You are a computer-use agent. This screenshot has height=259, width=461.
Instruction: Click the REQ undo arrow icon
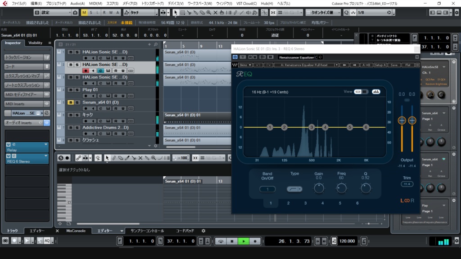(x=258, y=65)
